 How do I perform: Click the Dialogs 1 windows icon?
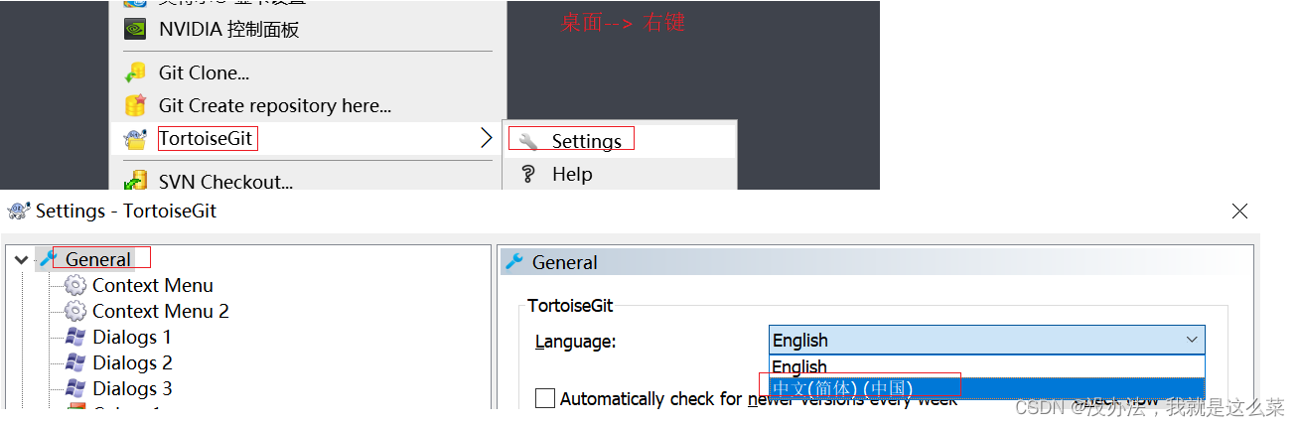(x=74, y=337)
